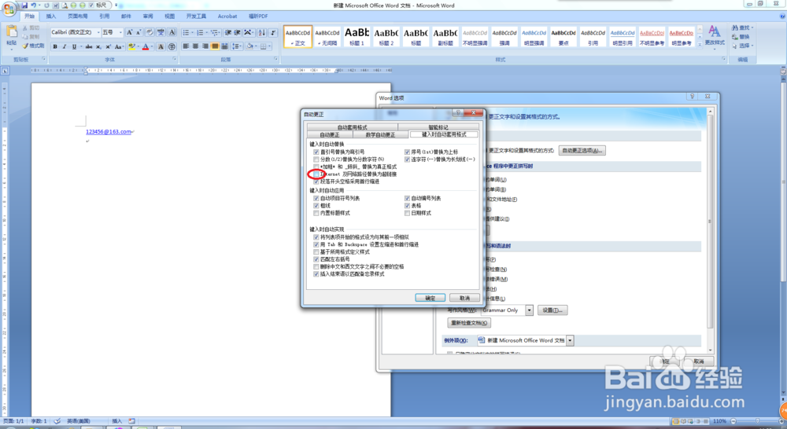Open the Insert (插入) ribbon tab
This screenshot has width=787, height=429.
click(51, 16)
